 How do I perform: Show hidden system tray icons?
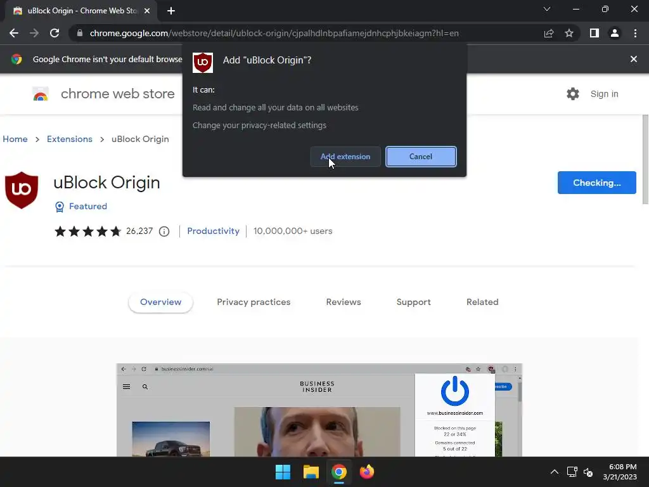click(x=555, y=472)
